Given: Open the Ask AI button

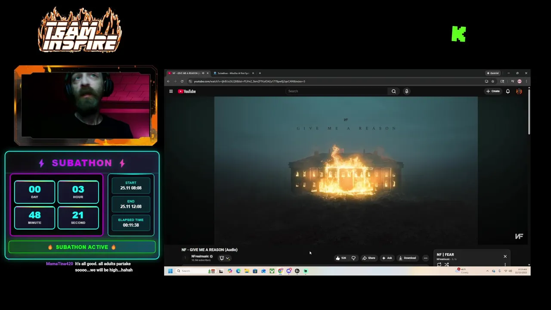Looking at the screenshot, I should [387, 258].
